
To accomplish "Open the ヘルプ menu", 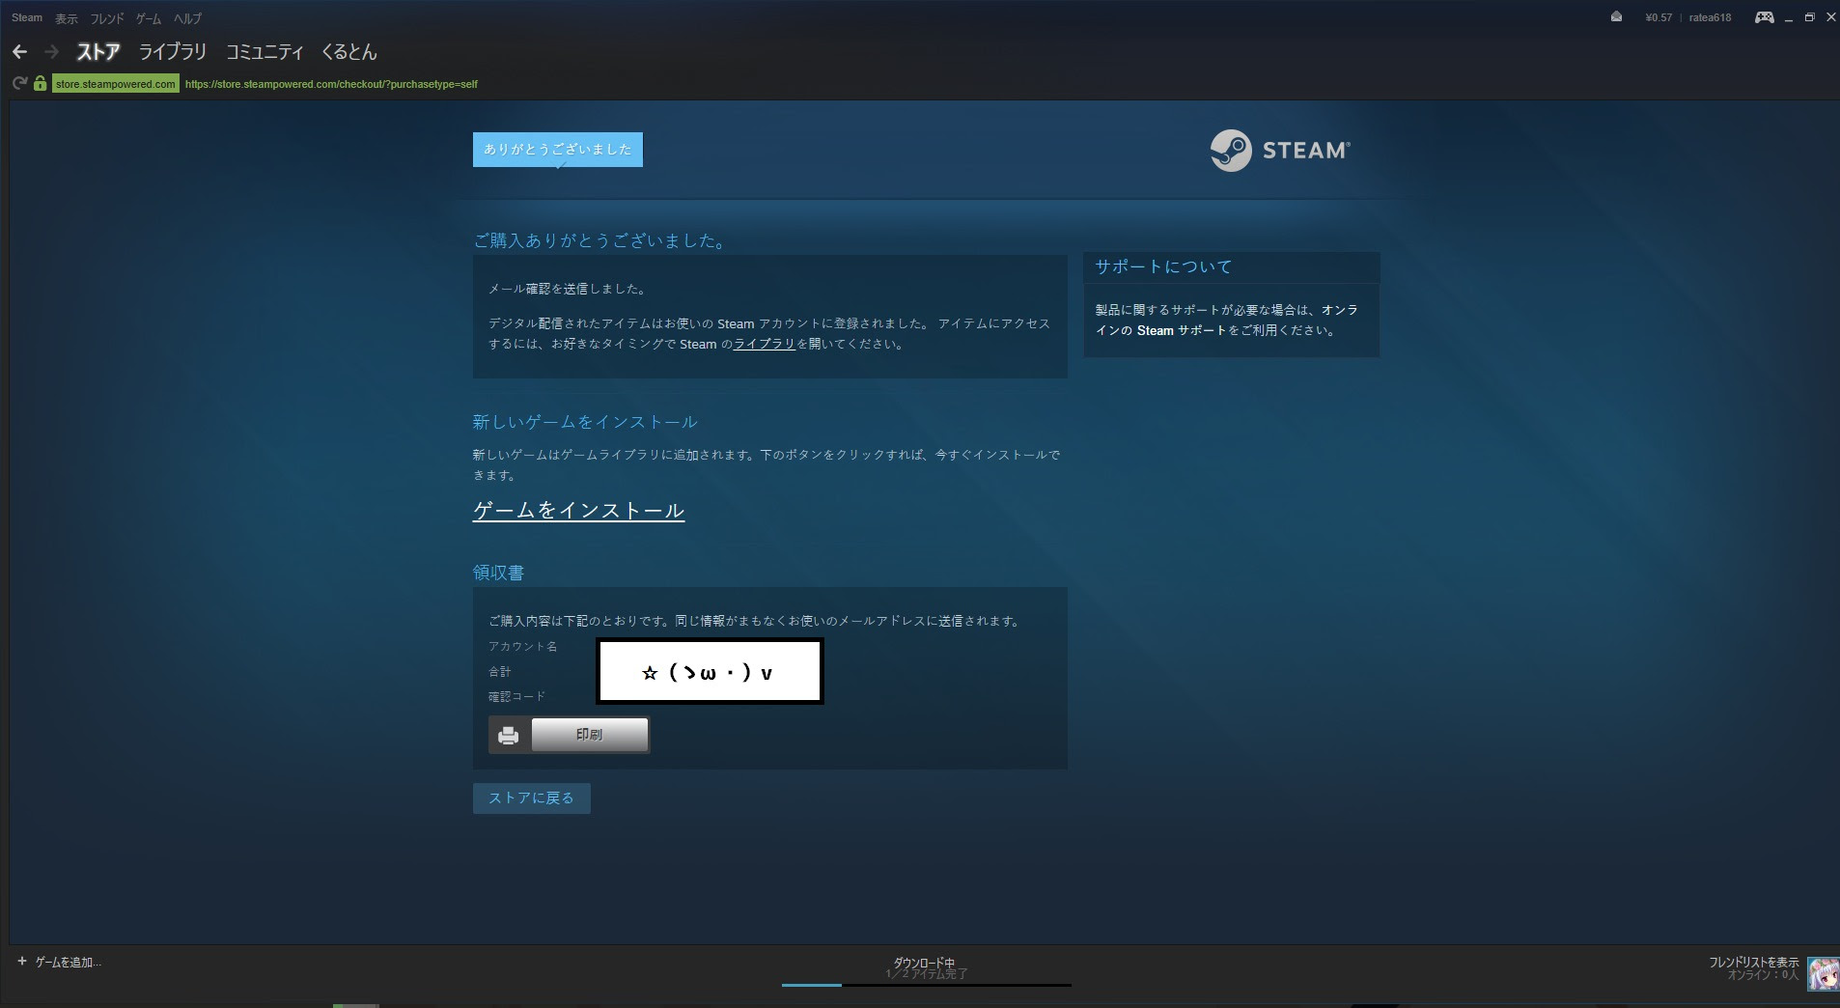I will click(187, 18).
